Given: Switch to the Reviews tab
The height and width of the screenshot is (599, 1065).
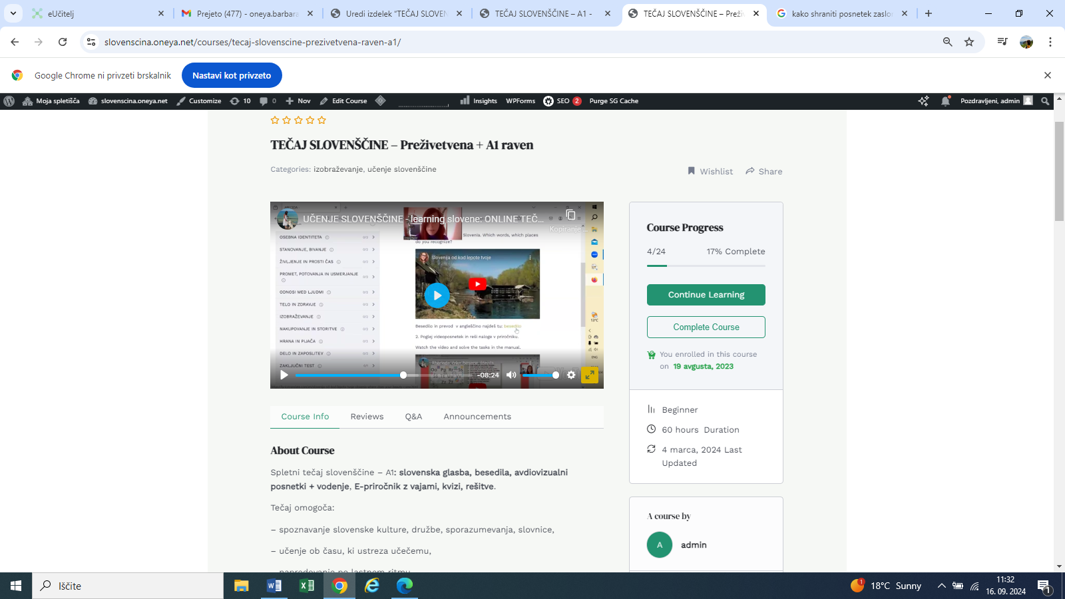Looking at the screenshot, I should click(x=367, y=417).
